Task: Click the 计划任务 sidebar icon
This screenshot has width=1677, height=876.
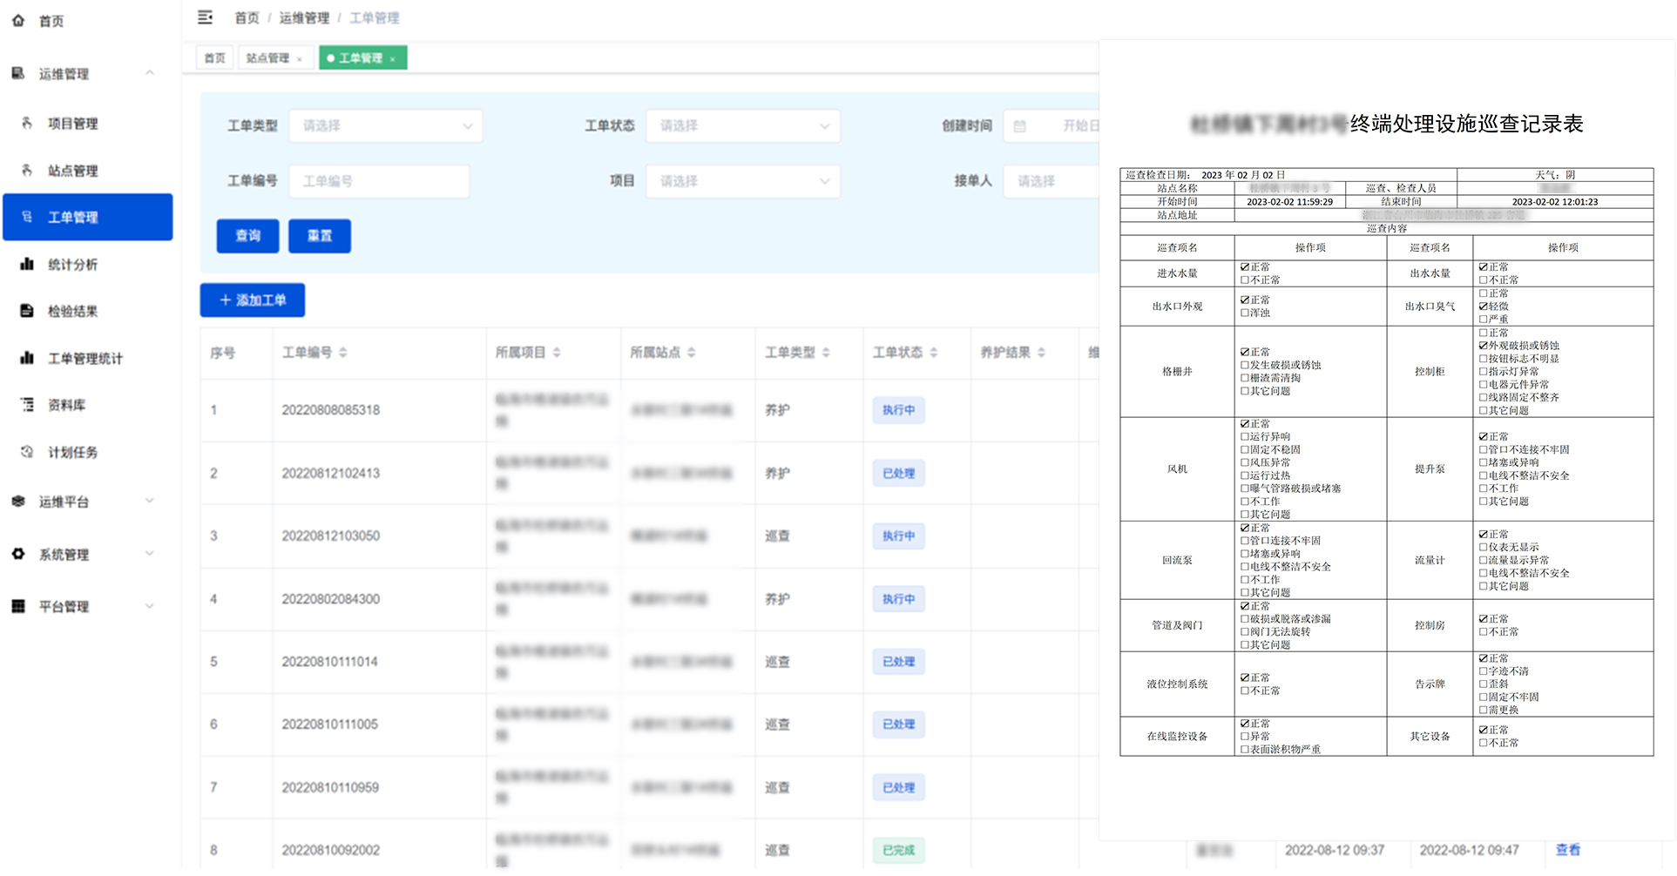Action: pyautogui.click(x=26, y=452)
